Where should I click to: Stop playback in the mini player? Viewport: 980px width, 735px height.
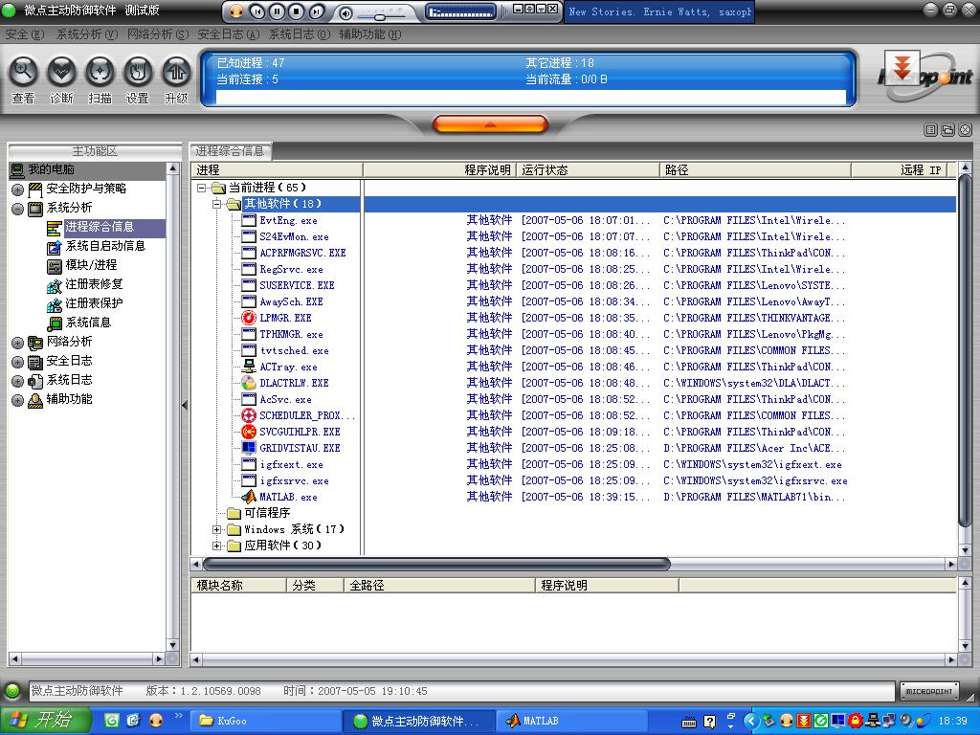click(x=298, y=11)
